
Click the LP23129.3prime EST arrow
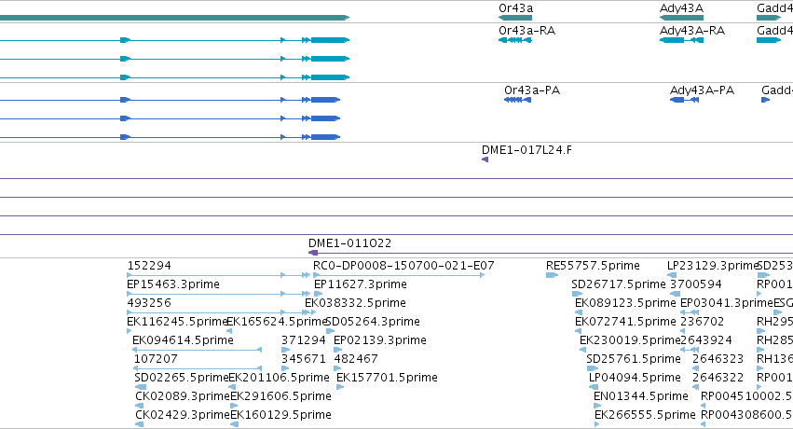(672, 275)
